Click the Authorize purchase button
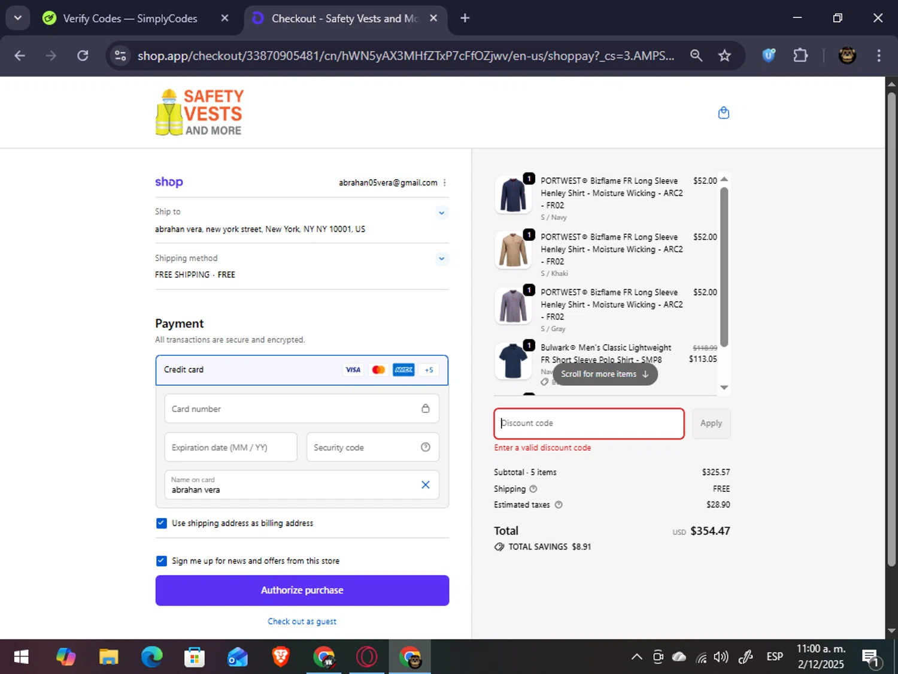Screen dimensions: 898x674 click(302, 590)
